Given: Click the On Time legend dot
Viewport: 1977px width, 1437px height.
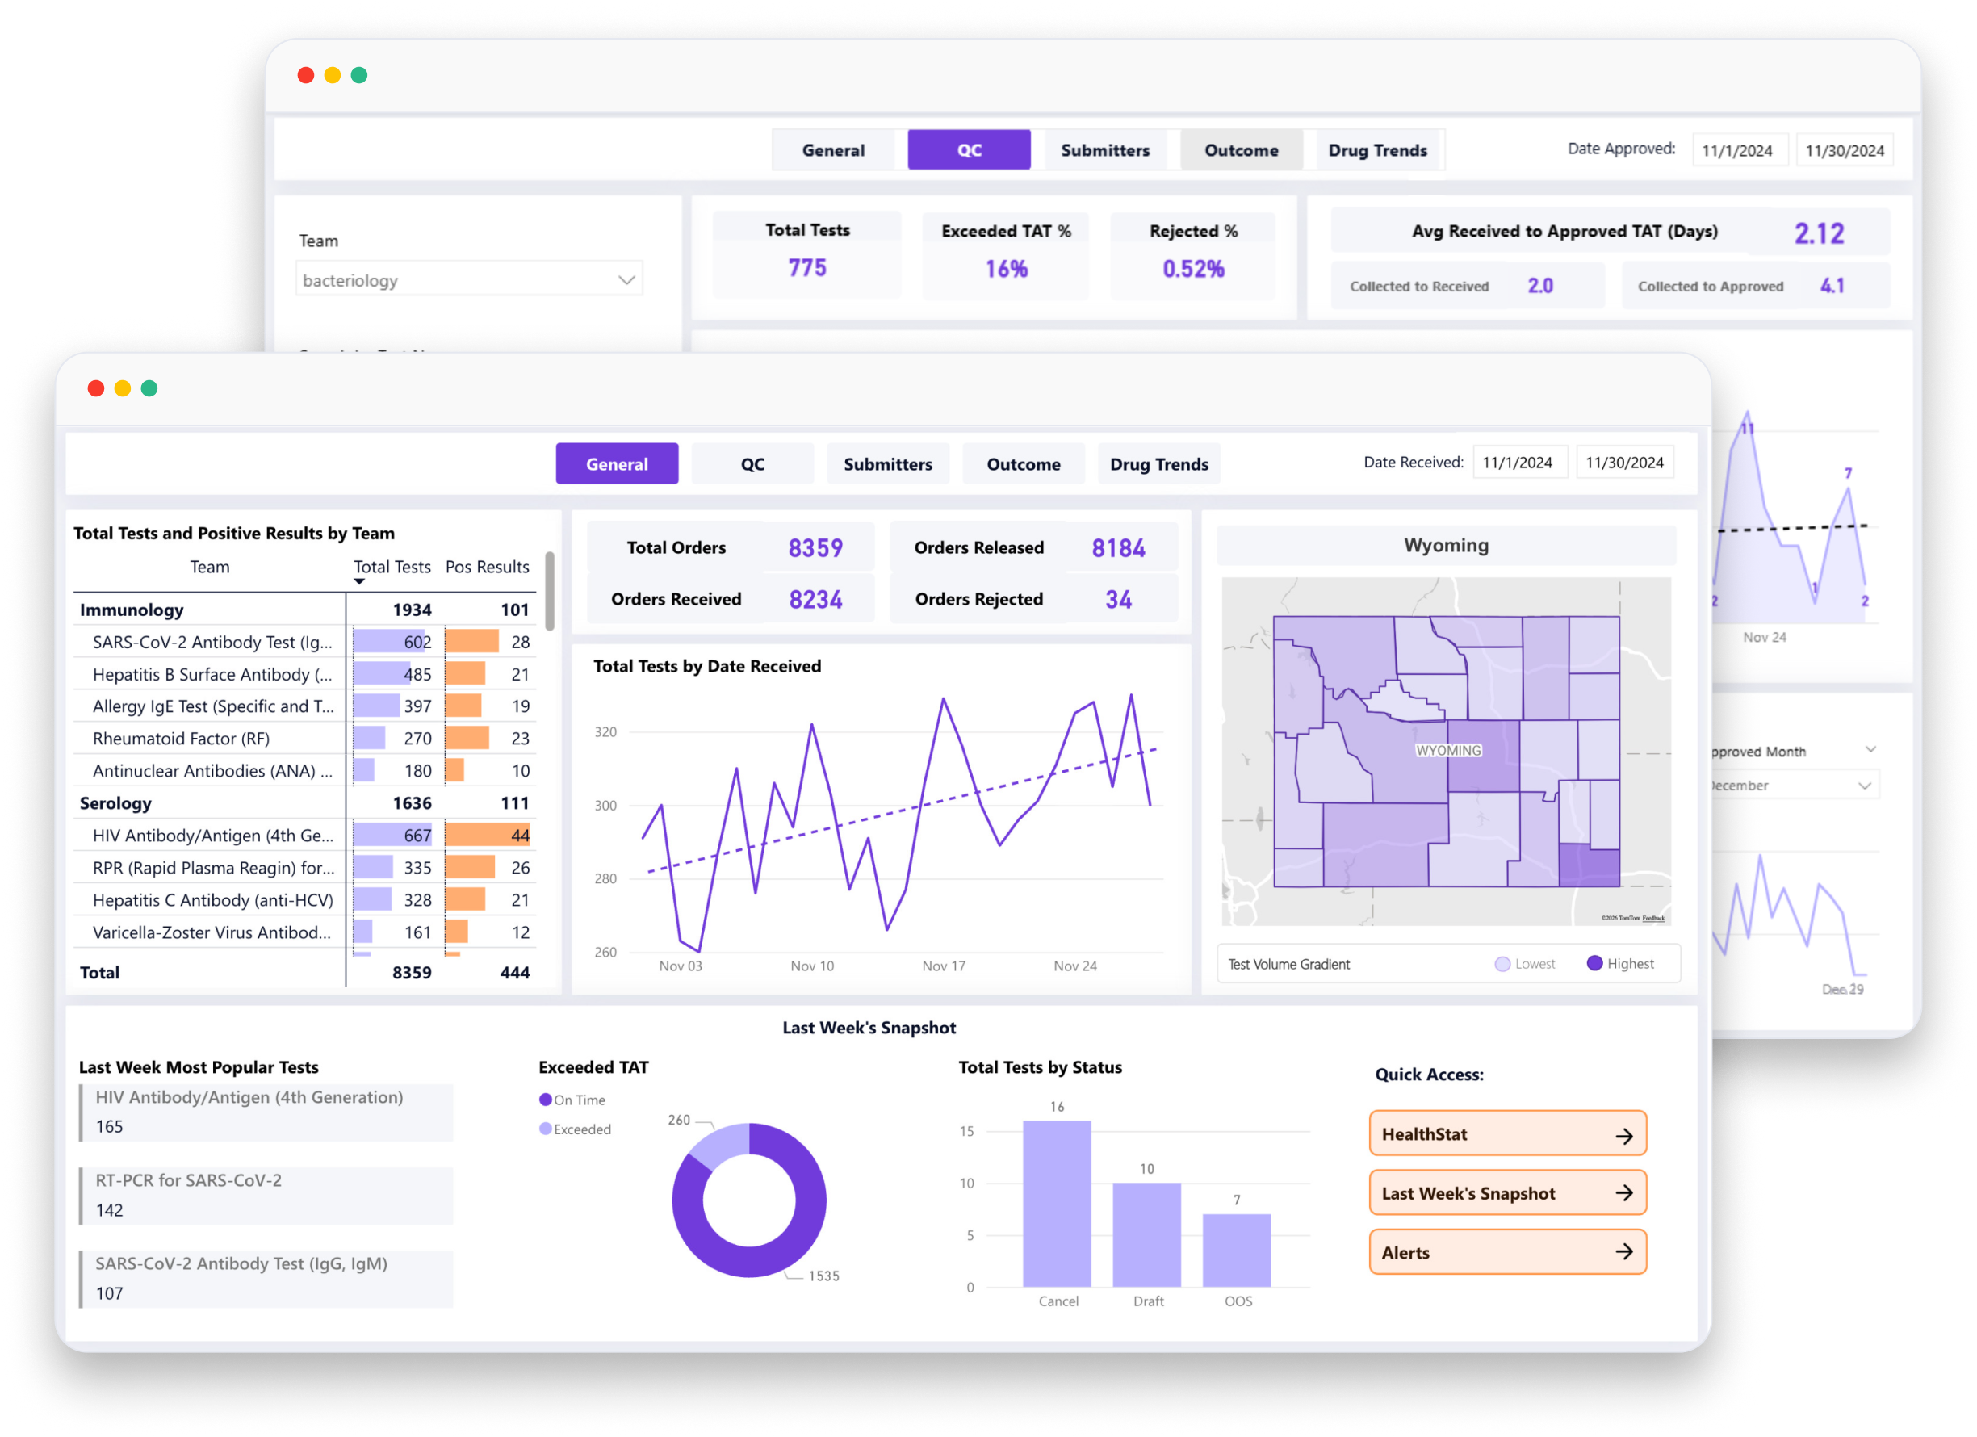Looking at the screenshot, I should pos(546,1100).
